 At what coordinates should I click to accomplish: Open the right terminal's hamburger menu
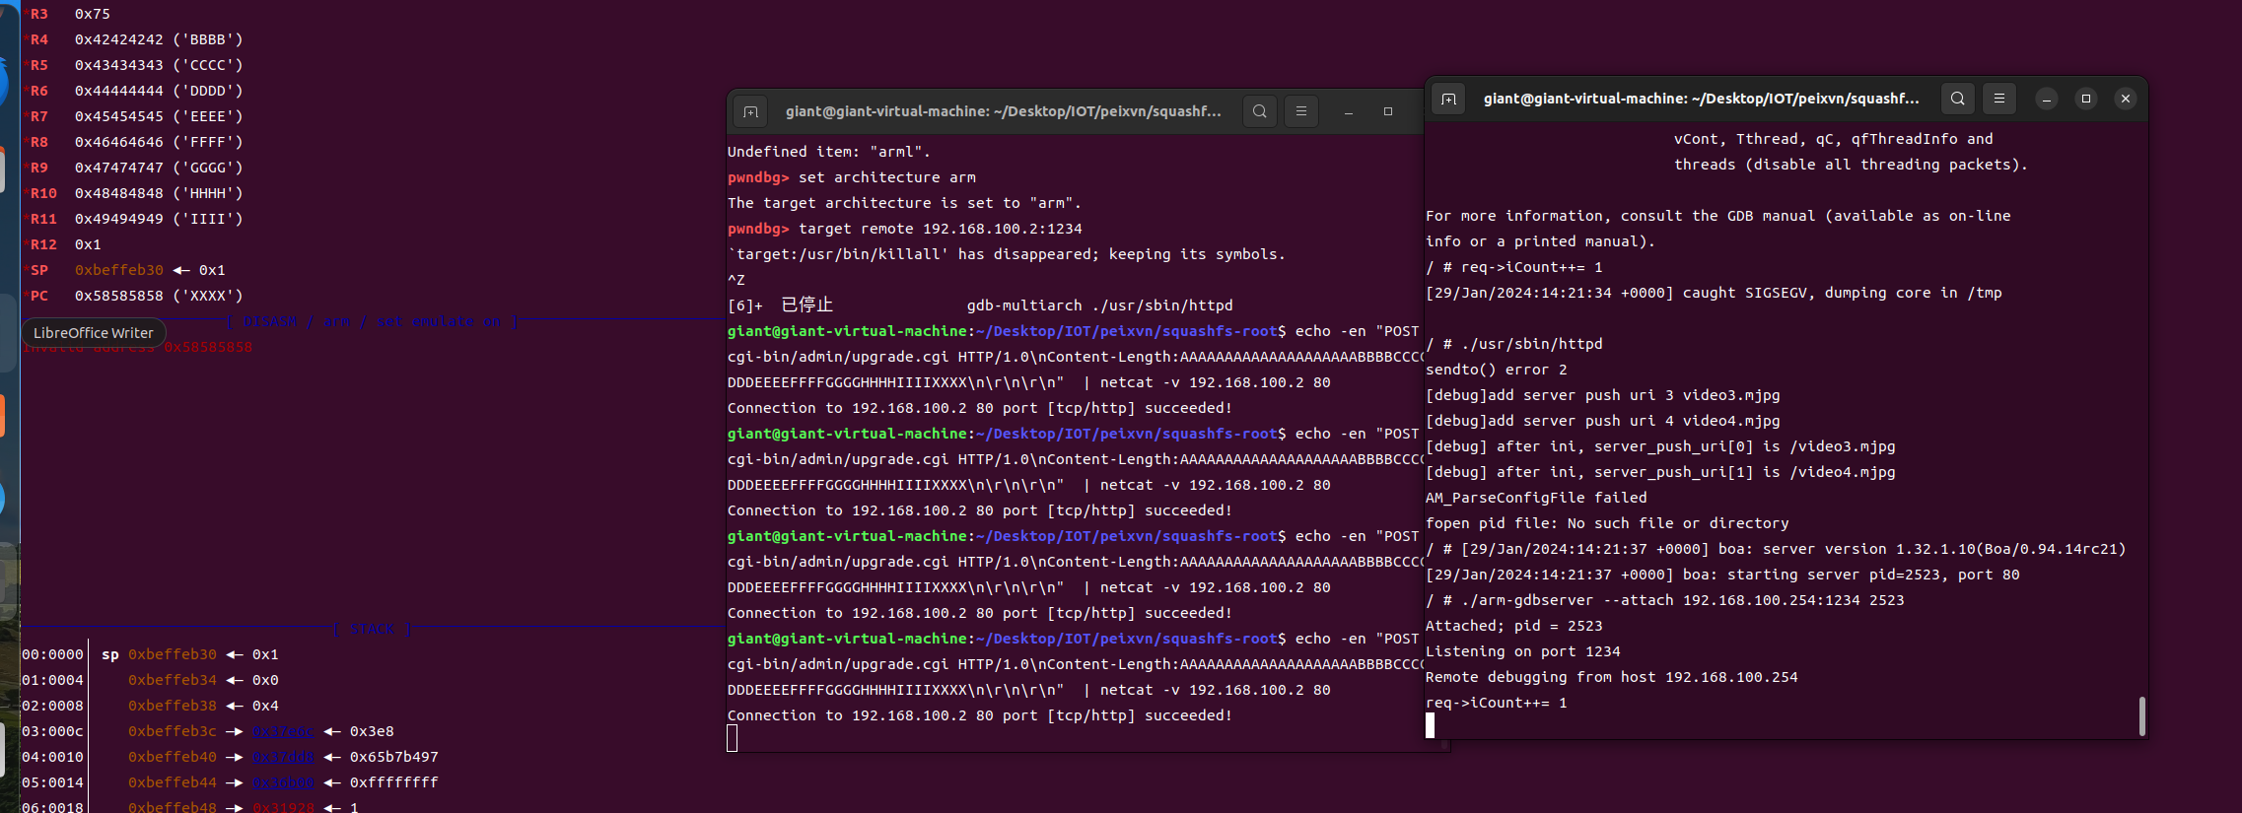1999,99
